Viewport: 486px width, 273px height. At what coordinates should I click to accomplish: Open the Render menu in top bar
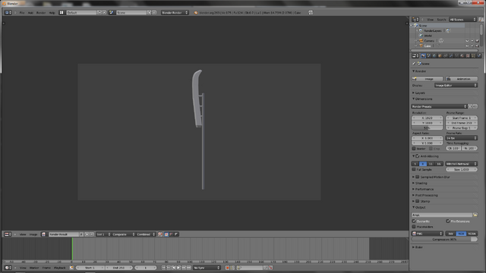(x=41, y=13)
